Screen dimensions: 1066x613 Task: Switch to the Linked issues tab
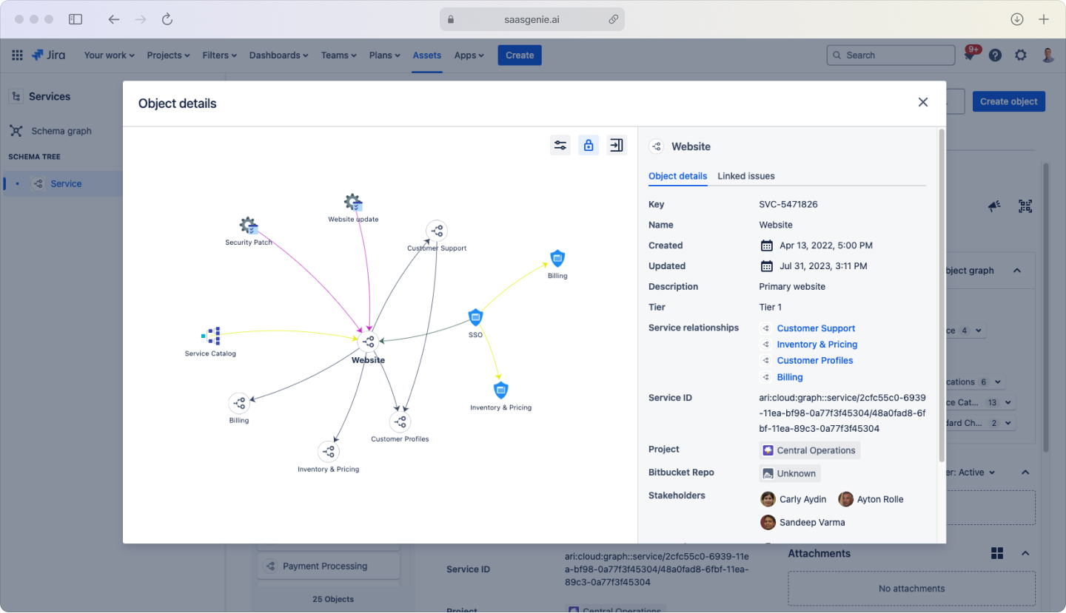coord(745,176)
